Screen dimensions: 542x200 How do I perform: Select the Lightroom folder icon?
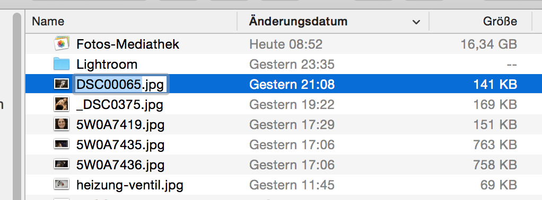[x=62, y=64]
